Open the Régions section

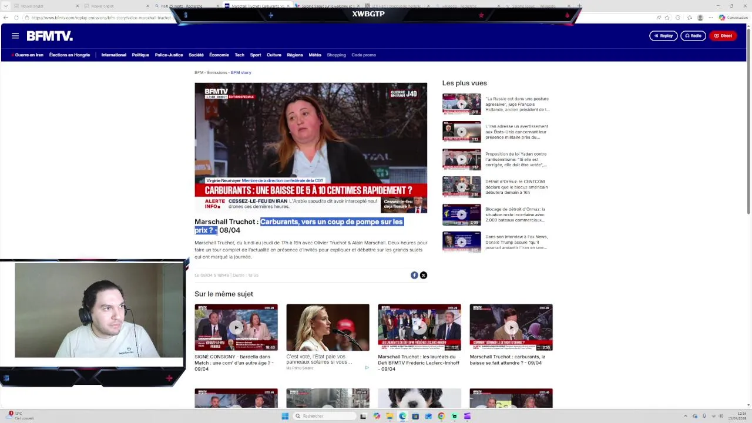click(x=295, y=55)
